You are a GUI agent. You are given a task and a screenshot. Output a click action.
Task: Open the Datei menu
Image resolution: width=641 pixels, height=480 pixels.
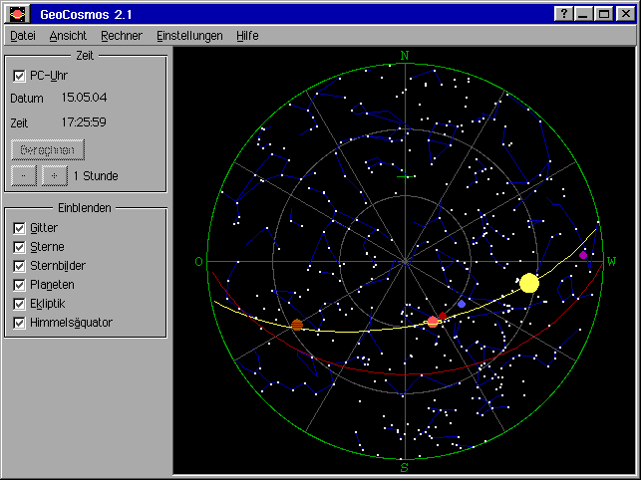(23, 35)
